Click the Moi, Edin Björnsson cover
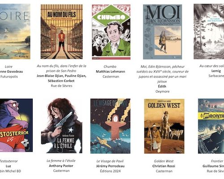Screen dimensions: 224x179 pyautogui.click(x=163, y=32)
